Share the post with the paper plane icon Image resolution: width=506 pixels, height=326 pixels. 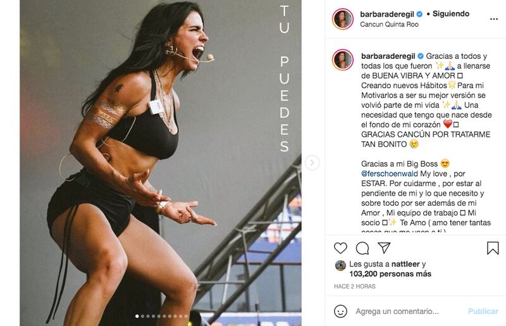pos(385,248)
